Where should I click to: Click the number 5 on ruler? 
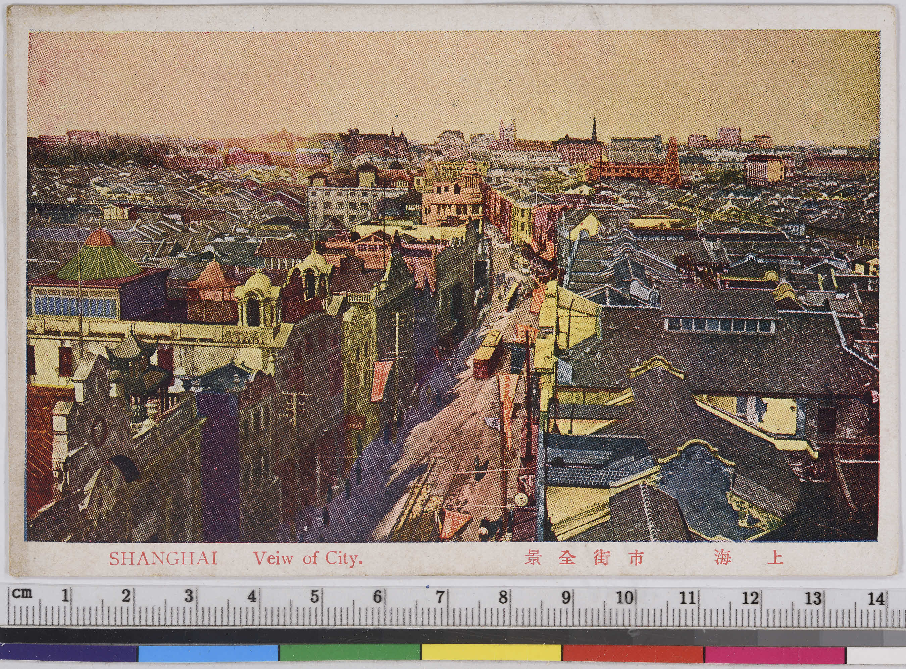pyautogui.click(x=315, y=597)
